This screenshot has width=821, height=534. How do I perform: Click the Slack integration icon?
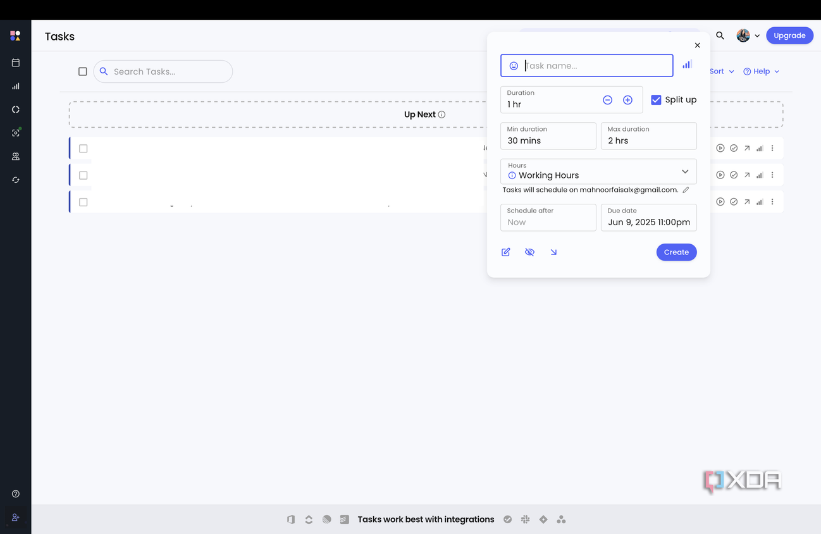(525, 519)
